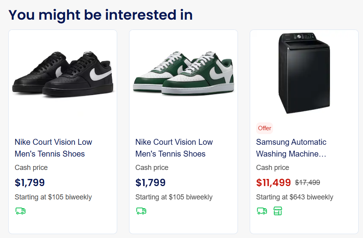
Task: Click $1,799 price on black Nike shoes
Action: pos(30,183)
